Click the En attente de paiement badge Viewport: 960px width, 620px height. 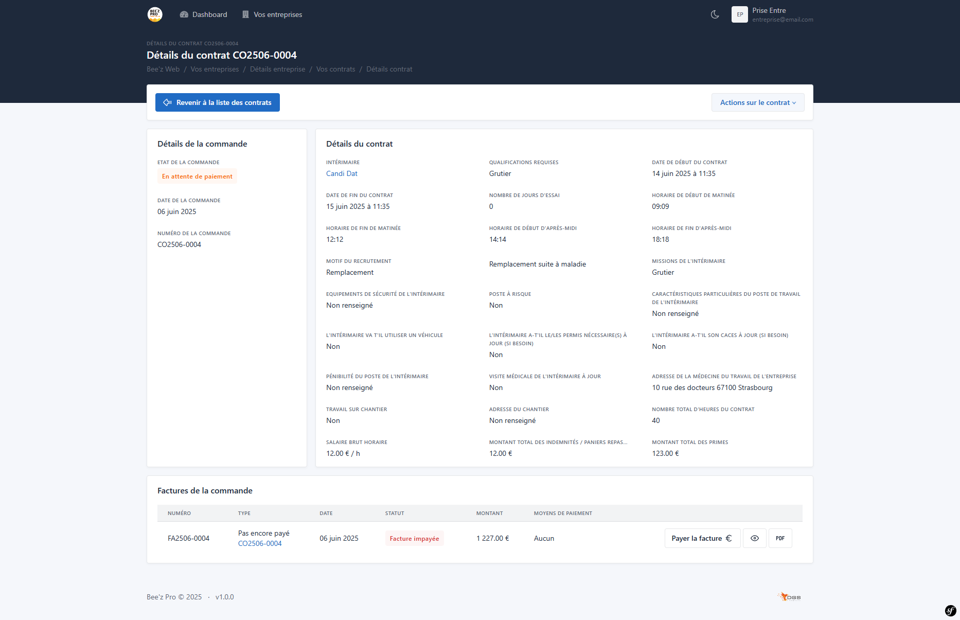pos(197,176)
